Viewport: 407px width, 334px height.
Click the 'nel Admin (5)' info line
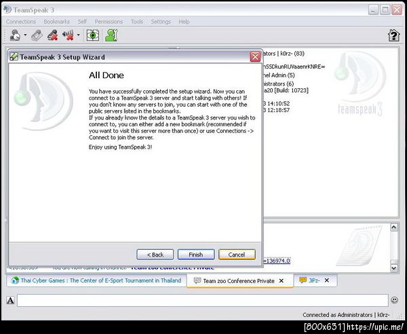pyautogui.click(x=279, y=75)
